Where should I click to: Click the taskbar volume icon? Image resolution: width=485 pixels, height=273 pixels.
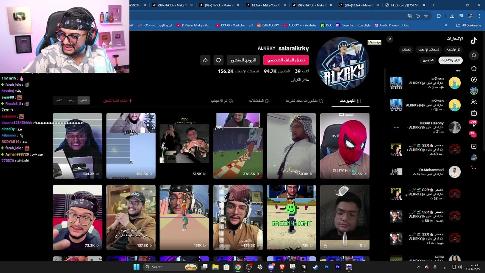click(x=460, y=267)
